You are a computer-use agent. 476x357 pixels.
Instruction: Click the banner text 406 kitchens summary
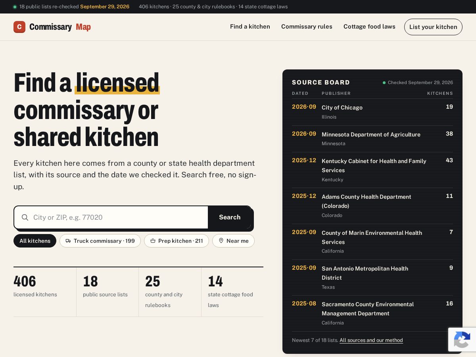(213, 7)
